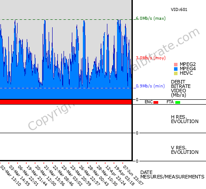Screen dimensions: 206x189
Task: Click the 26-Mar 22:57 date label
Action: coord(89,176)
